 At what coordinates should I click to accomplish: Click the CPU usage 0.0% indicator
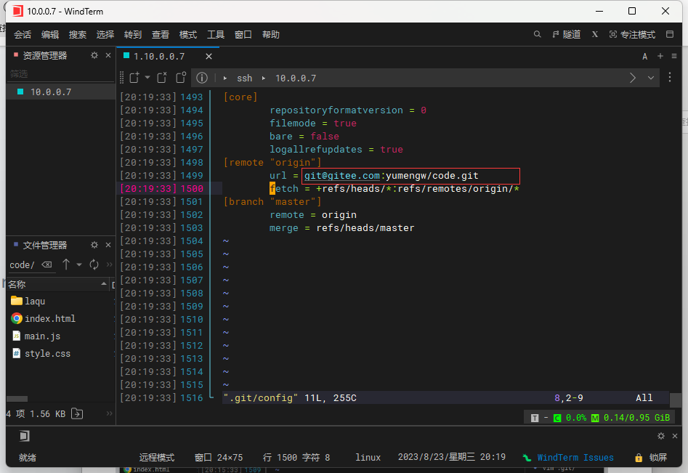pos(570,418)
